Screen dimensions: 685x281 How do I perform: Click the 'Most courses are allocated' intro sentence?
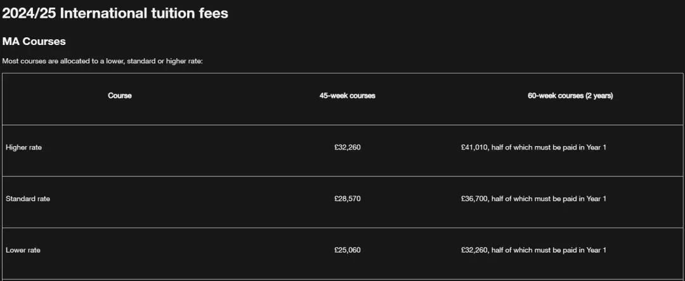point(102,61)
